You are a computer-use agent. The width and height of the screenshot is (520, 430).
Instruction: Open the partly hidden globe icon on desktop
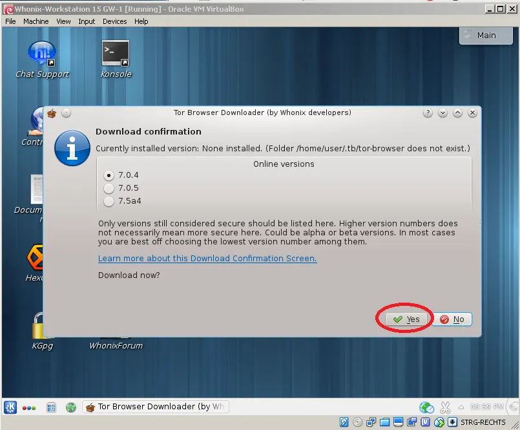[37, 121]
